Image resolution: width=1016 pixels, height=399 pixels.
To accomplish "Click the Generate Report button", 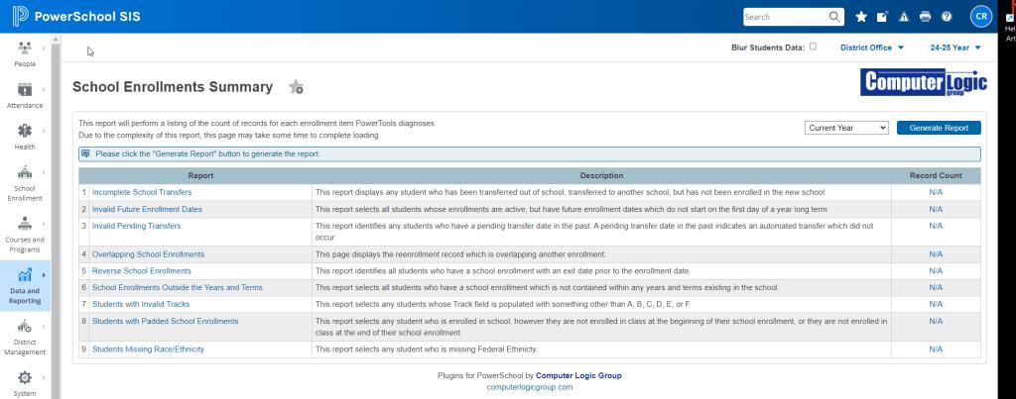I will pos(939,128).
